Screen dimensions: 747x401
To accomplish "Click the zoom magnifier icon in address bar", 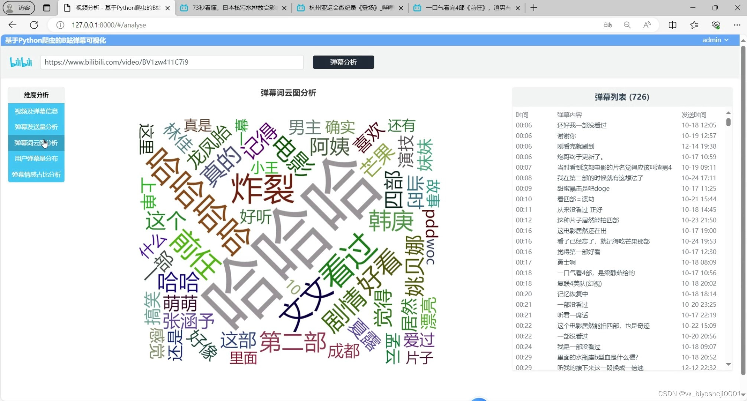I will click(x=627, y=25).
